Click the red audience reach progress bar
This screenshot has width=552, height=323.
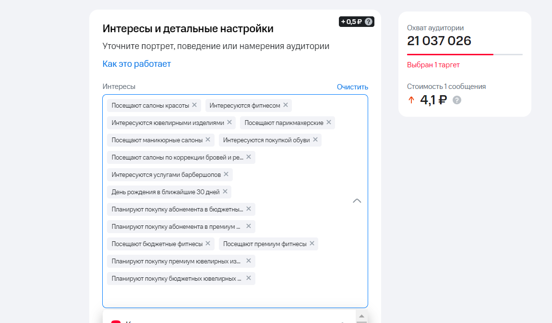450,54
